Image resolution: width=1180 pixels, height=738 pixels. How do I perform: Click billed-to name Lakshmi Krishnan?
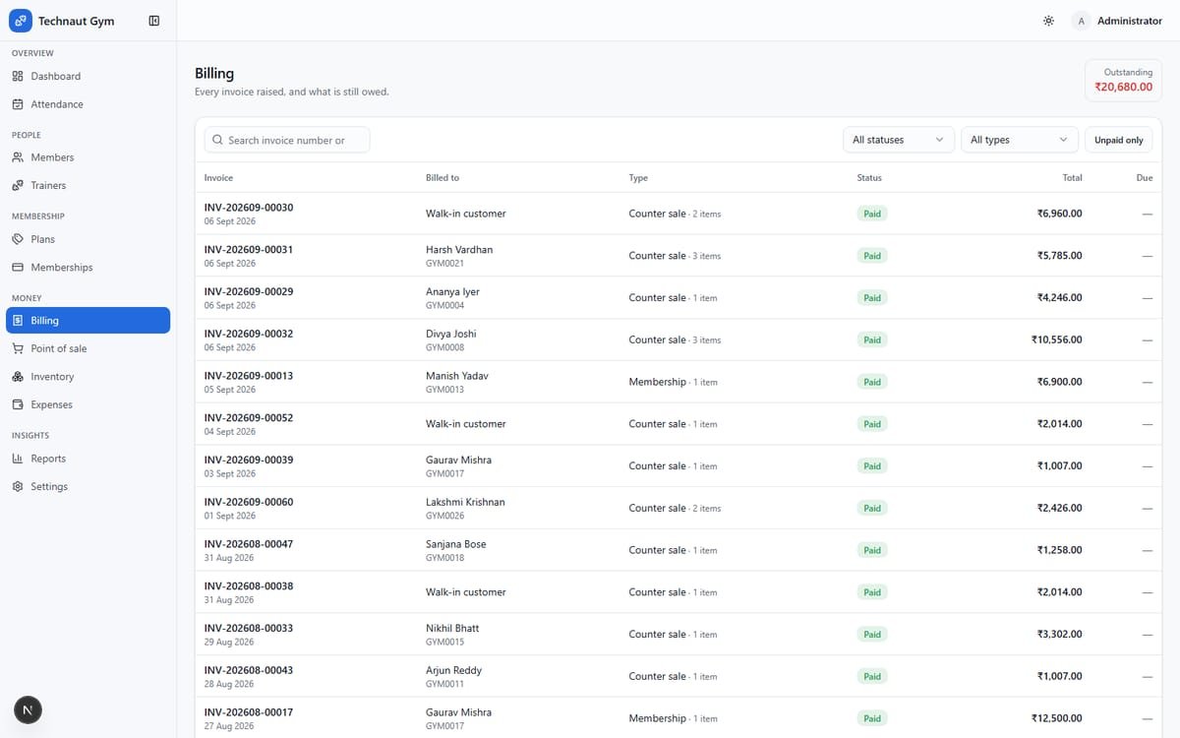465,502
